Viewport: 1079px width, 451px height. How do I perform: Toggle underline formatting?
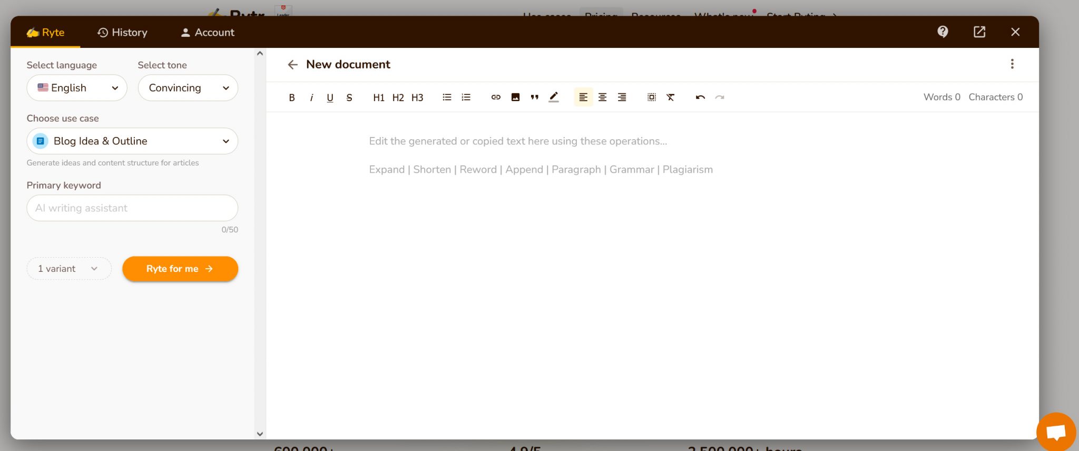click(x=330, y=97)
